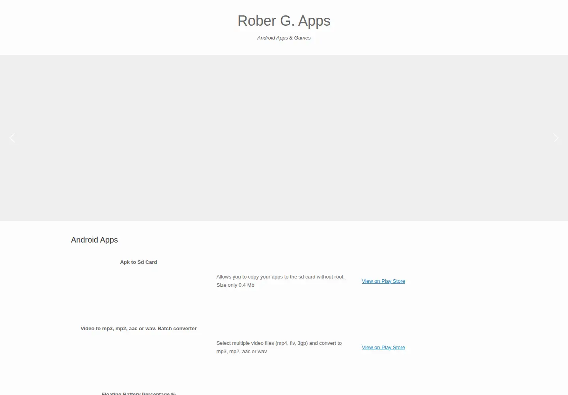Select the Apk to Sd Card app title
Viewport: 568px width, 395px height.
coord(138,262)
